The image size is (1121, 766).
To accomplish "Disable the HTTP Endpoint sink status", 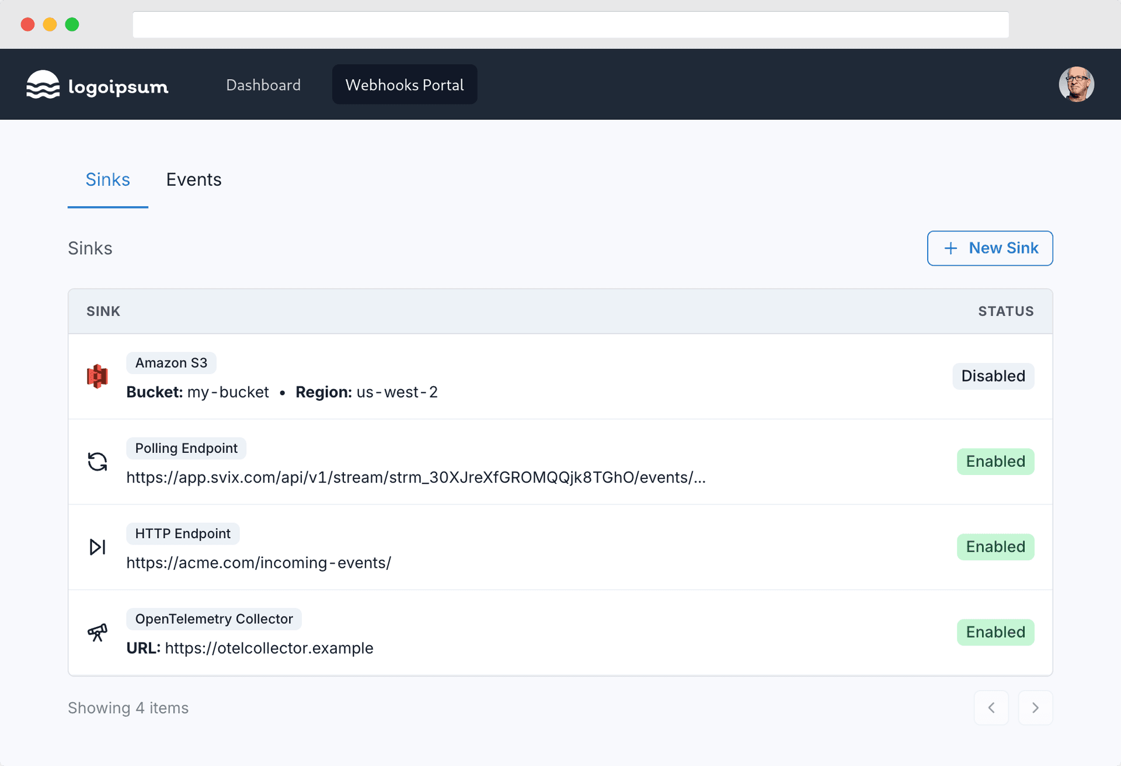I will click(x=995, y=546).
